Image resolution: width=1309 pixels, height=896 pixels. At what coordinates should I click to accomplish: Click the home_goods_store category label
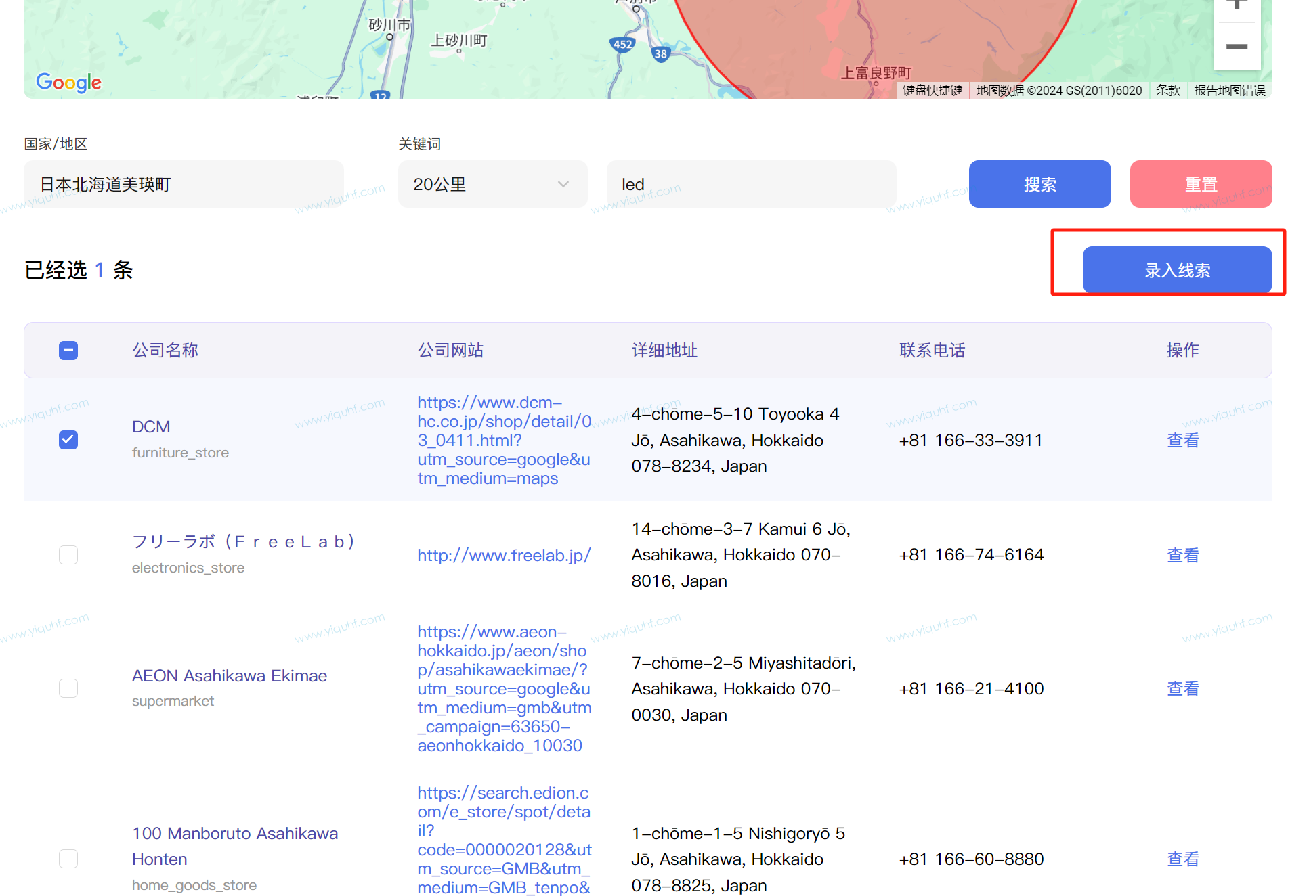coord(194,885)
